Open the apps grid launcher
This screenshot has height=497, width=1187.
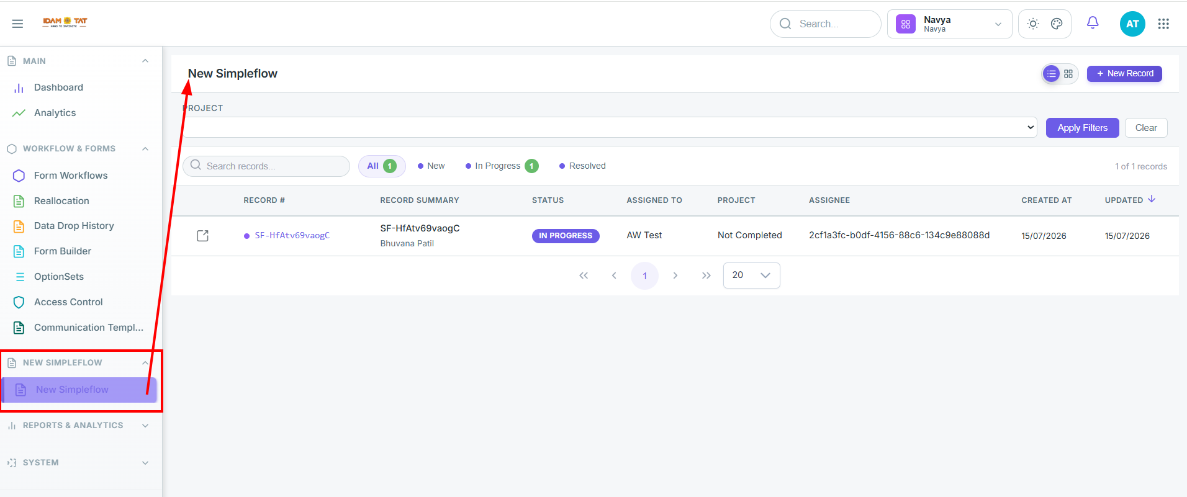point(1163,24)
